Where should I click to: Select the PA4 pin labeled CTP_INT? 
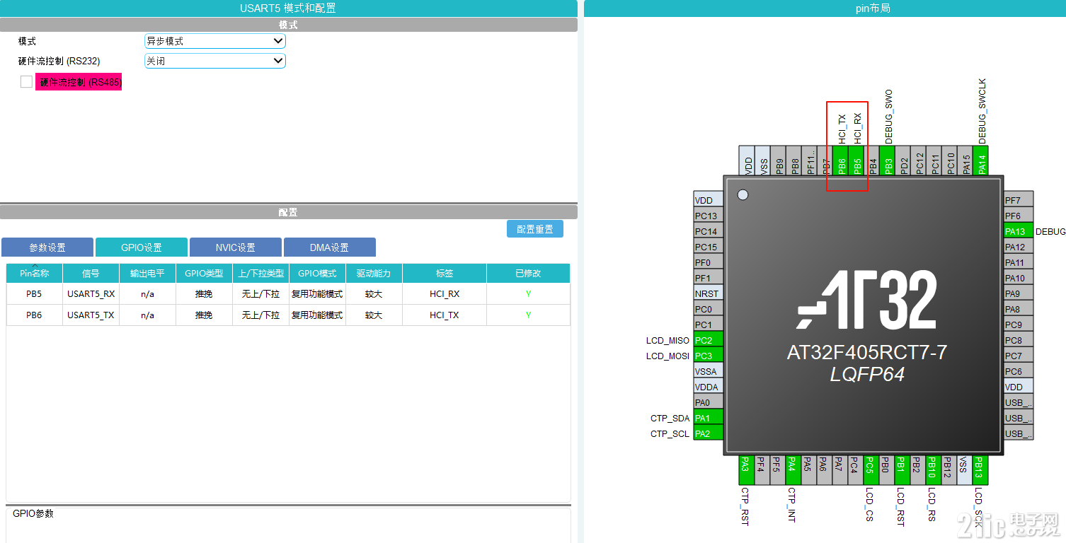pos(792,470)
